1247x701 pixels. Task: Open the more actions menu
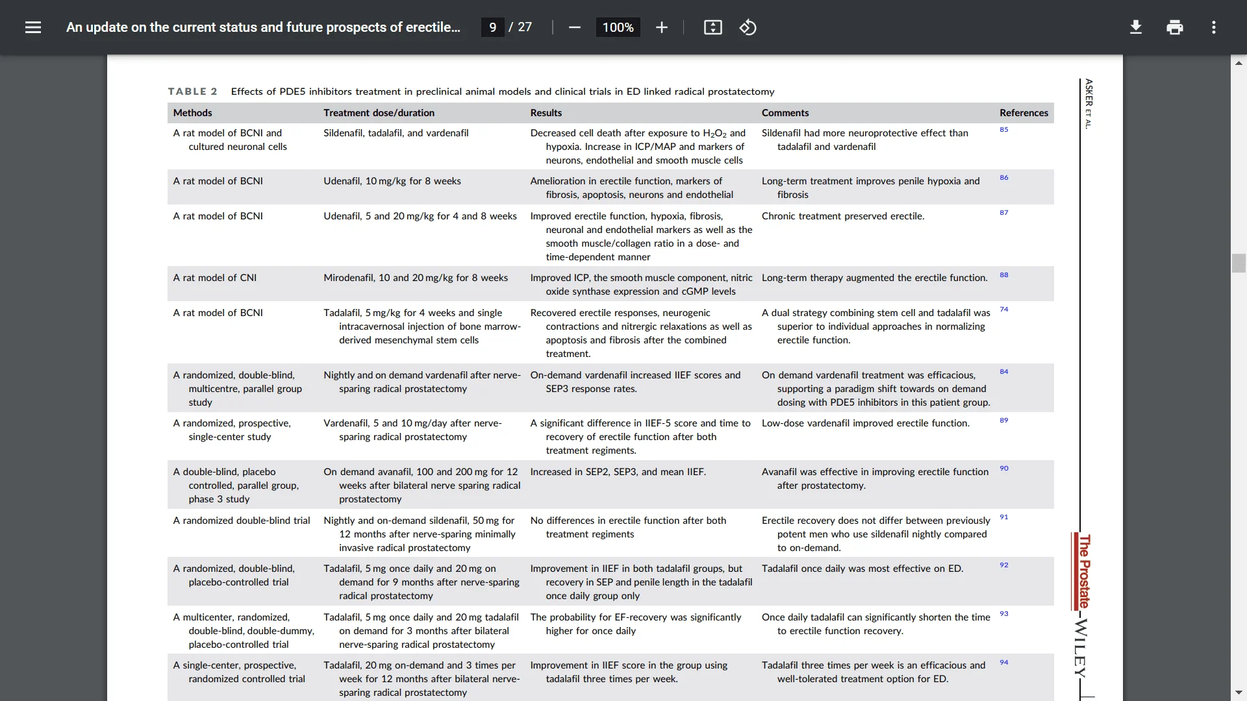coord(1213,27)
